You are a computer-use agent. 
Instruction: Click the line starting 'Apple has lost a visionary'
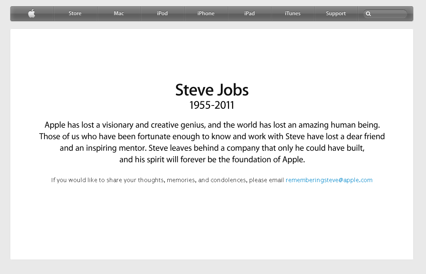[x=212, y=125]
